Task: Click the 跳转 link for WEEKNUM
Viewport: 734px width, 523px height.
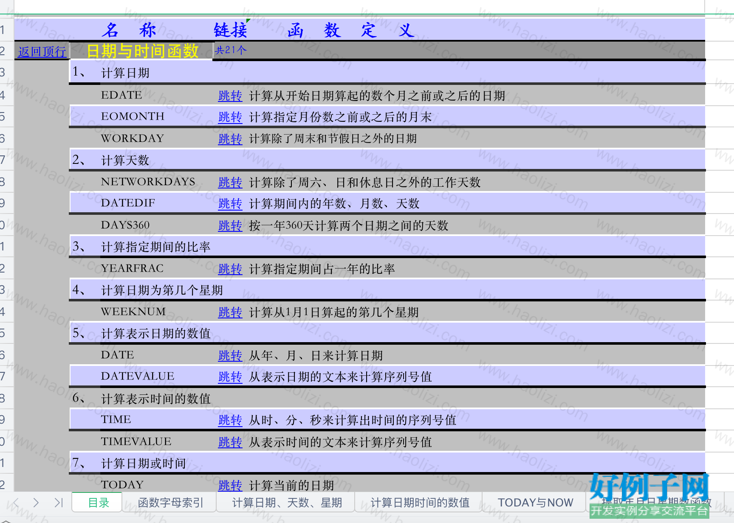Action: [x=230, y=312]
